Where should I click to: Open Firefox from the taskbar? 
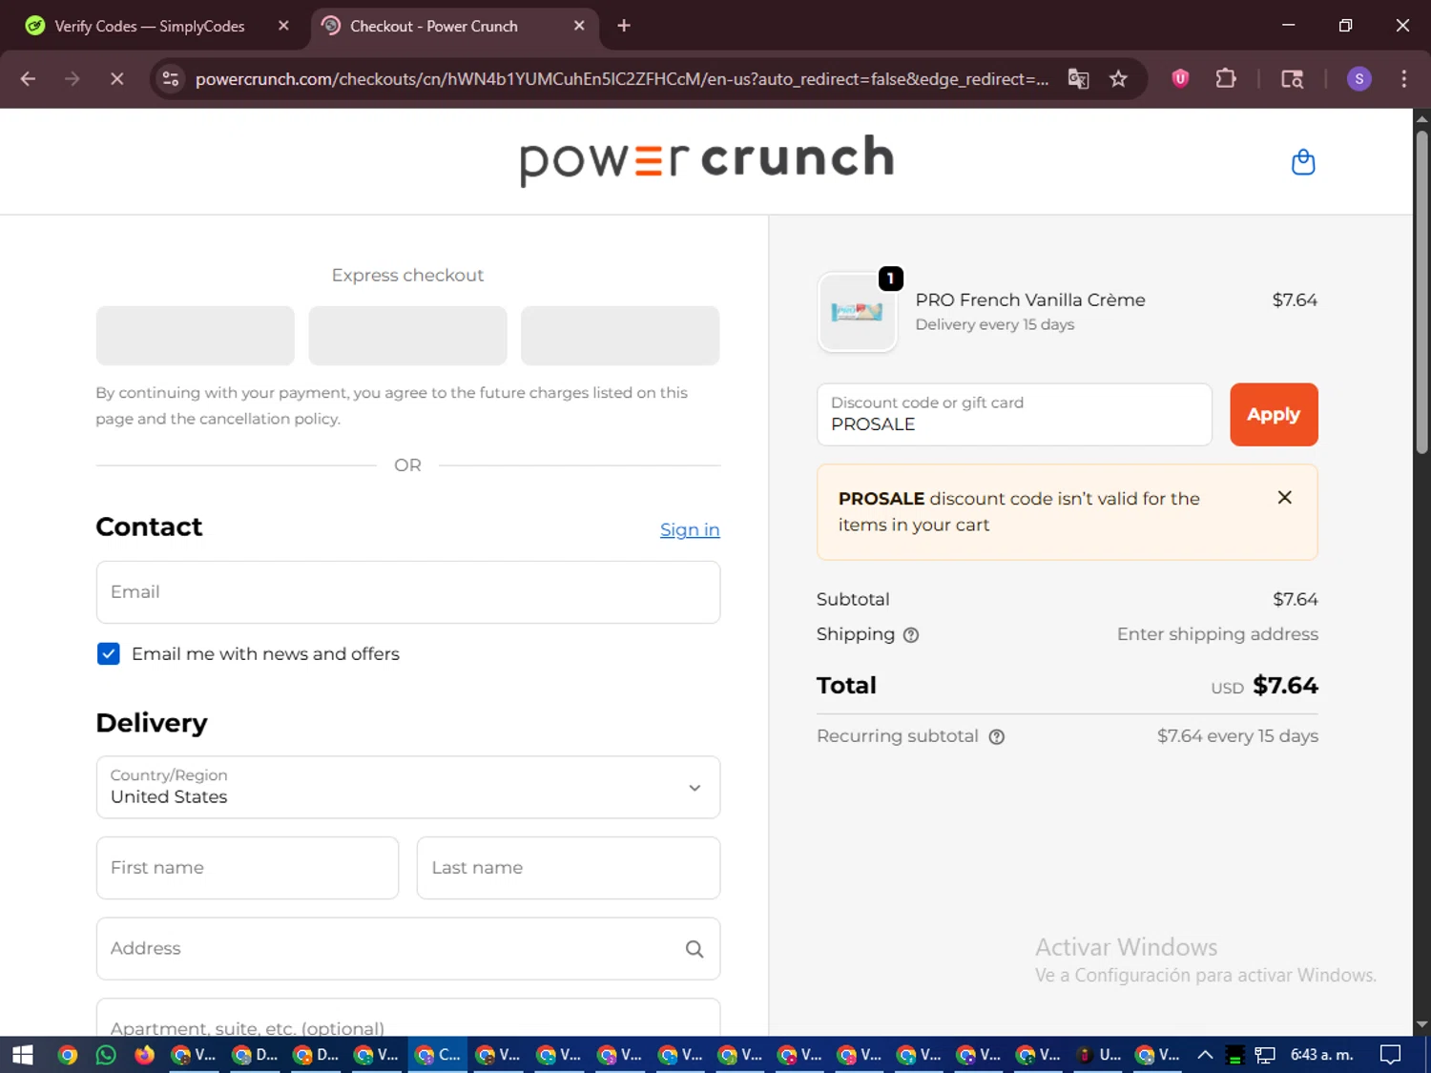[x=144, y=1055]
